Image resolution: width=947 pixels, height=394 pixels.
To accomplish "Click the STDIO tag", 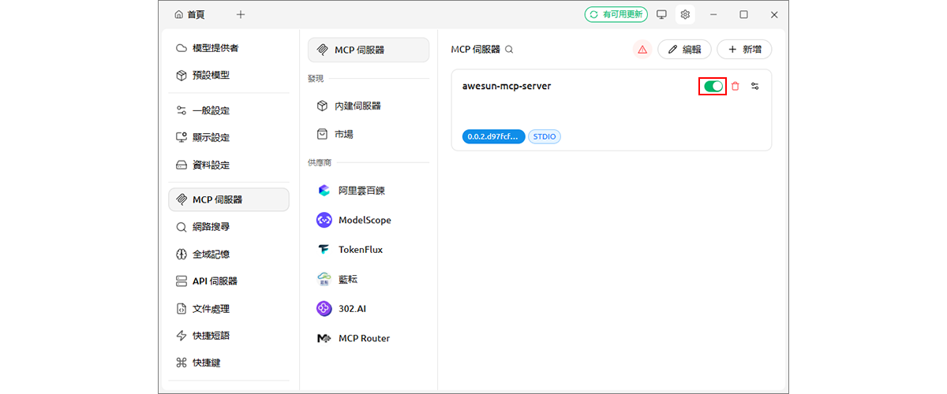I will tap(545, 136).
